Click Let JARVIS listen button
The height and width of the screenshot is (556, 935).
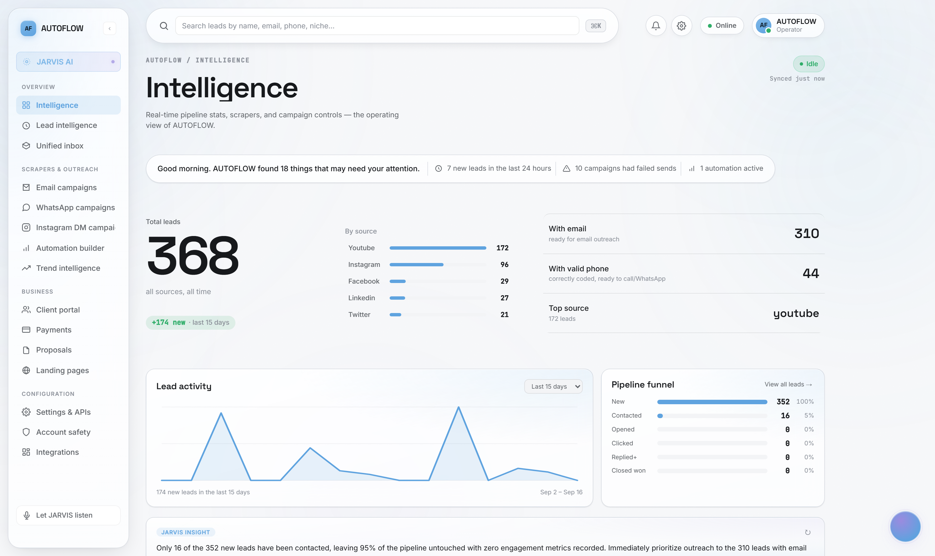(68, 515)
